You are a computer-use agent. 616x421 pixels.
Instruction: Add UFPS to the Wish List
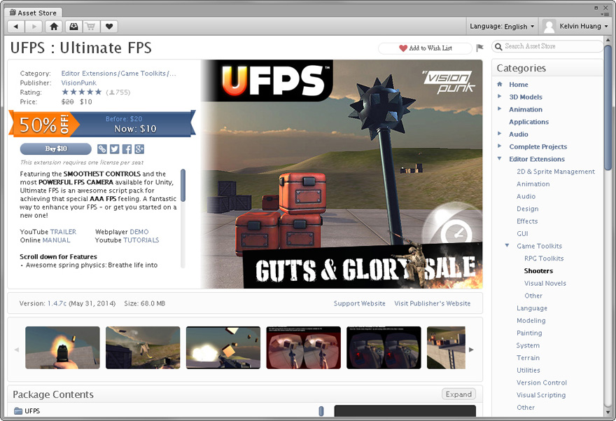pos(425,48)
